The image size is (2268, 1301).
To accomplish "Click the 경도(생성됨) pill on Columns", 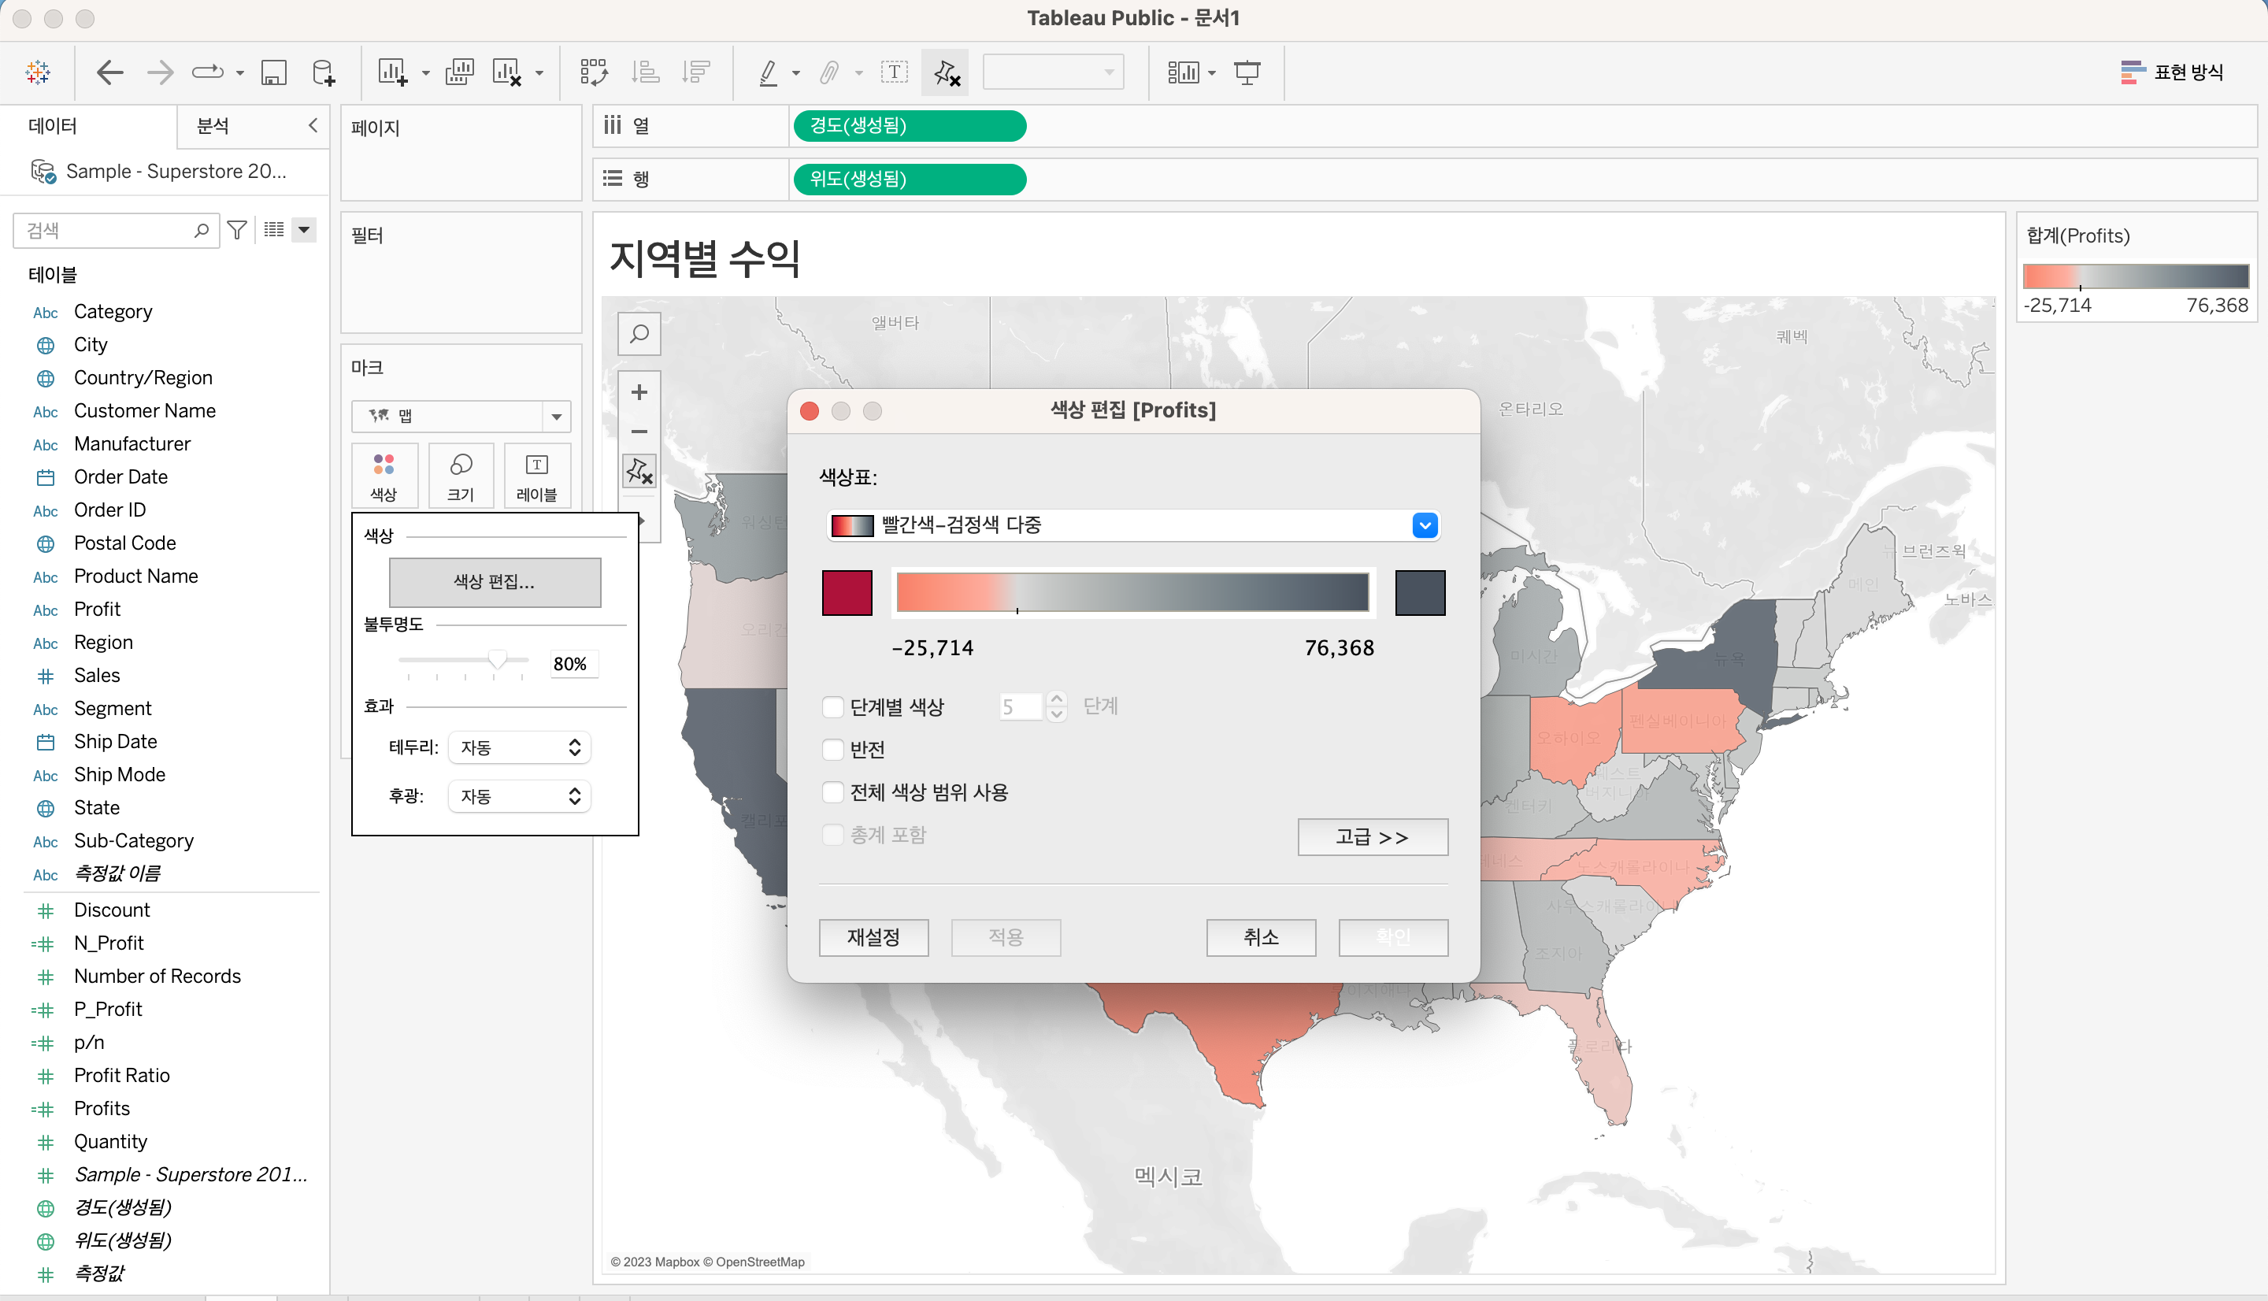I will (x=910, y=126).
